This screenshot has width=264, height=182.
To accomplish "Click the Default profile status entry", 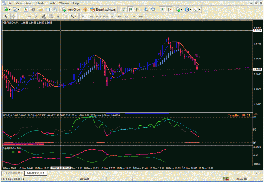I will coord(84,179).
